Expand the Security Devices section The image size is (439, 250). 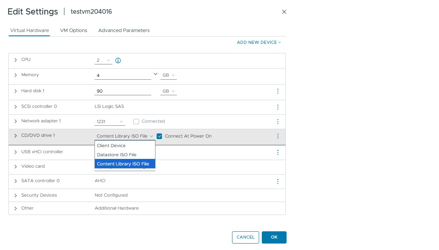16,195
